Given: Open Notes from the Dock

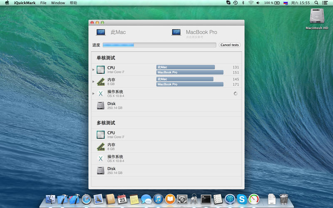Looking at the screenshot, I should click(x=134, y=199).
